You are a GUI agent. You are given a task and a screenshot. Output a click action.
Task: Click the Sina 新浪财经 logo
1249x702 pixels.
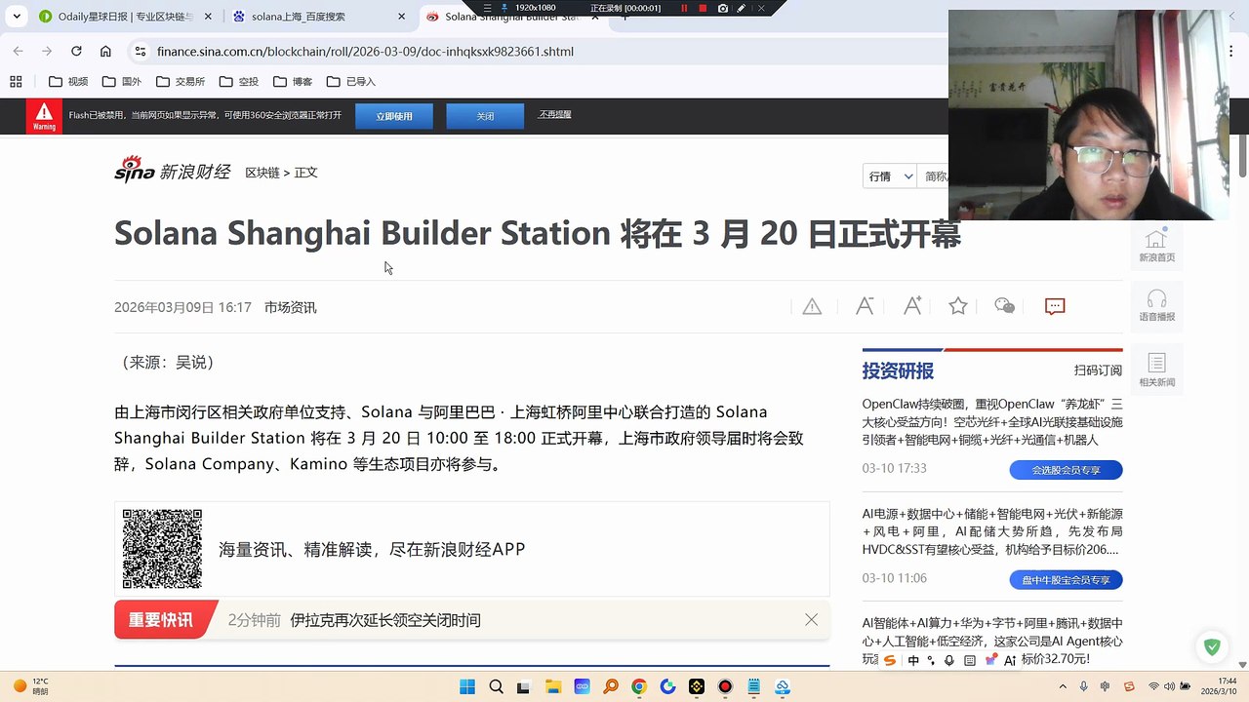click(x=173, y=171)
